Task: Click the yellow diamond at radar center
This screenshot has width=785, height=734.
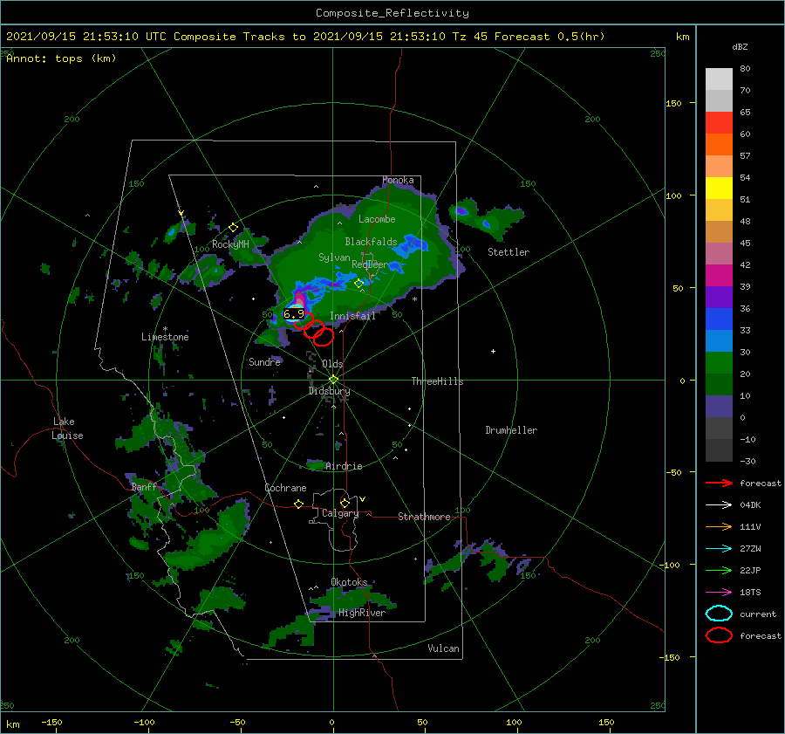Action: point(333,380)
